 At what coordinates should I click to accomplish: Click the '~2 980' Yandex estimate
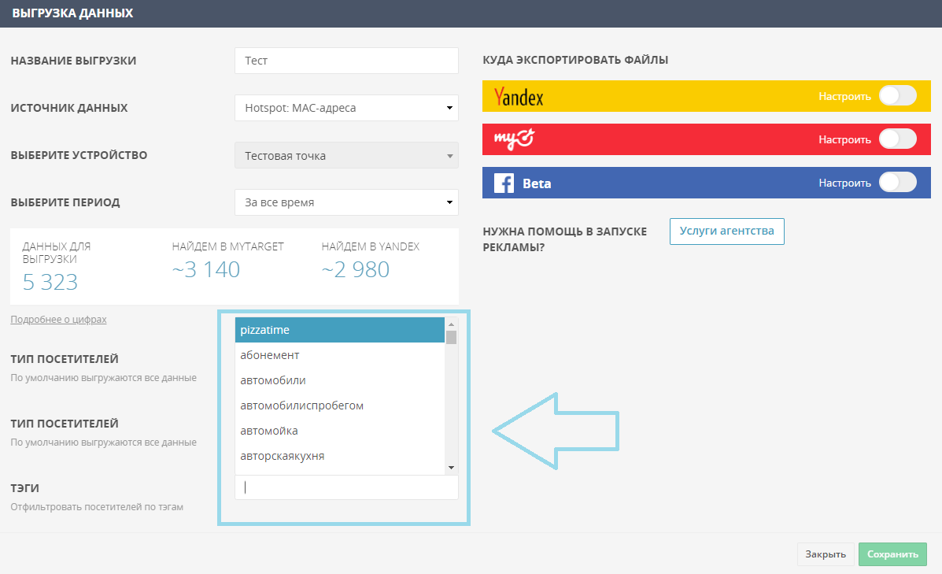click(356, 269)
